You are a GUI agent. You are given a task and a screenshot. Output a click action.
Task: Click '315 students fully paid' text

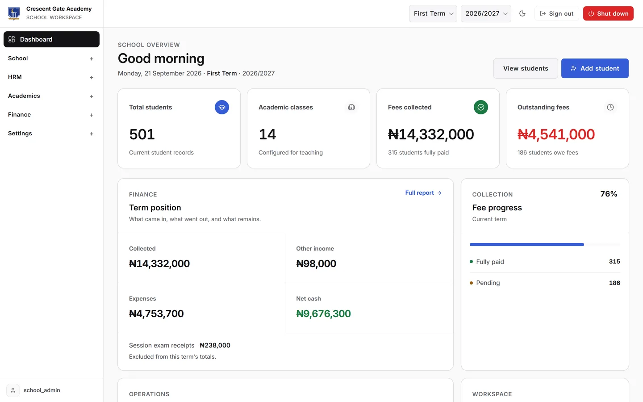point(418,152)
